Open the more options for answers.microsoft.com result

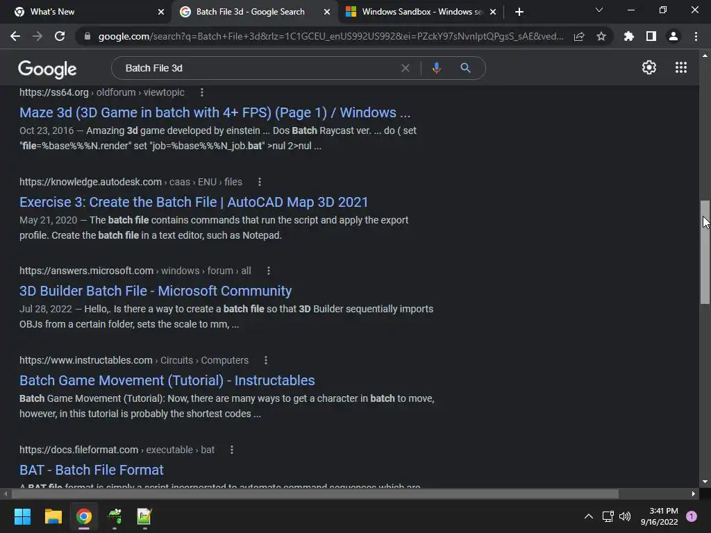[269, 271]
